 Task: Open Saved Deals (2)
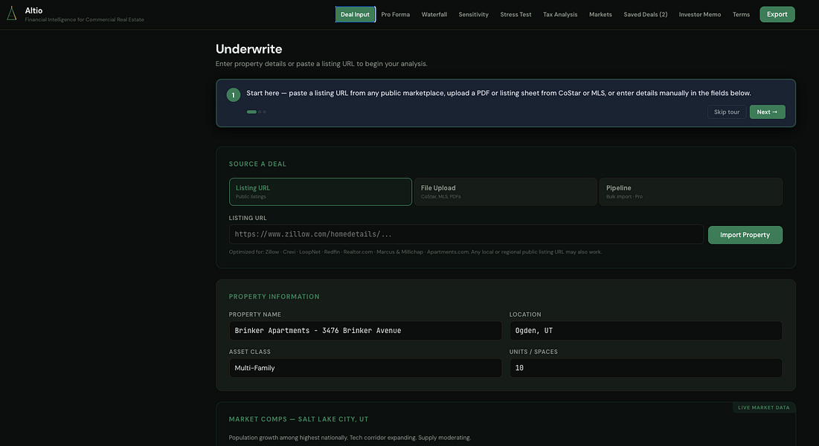point(645,15)
